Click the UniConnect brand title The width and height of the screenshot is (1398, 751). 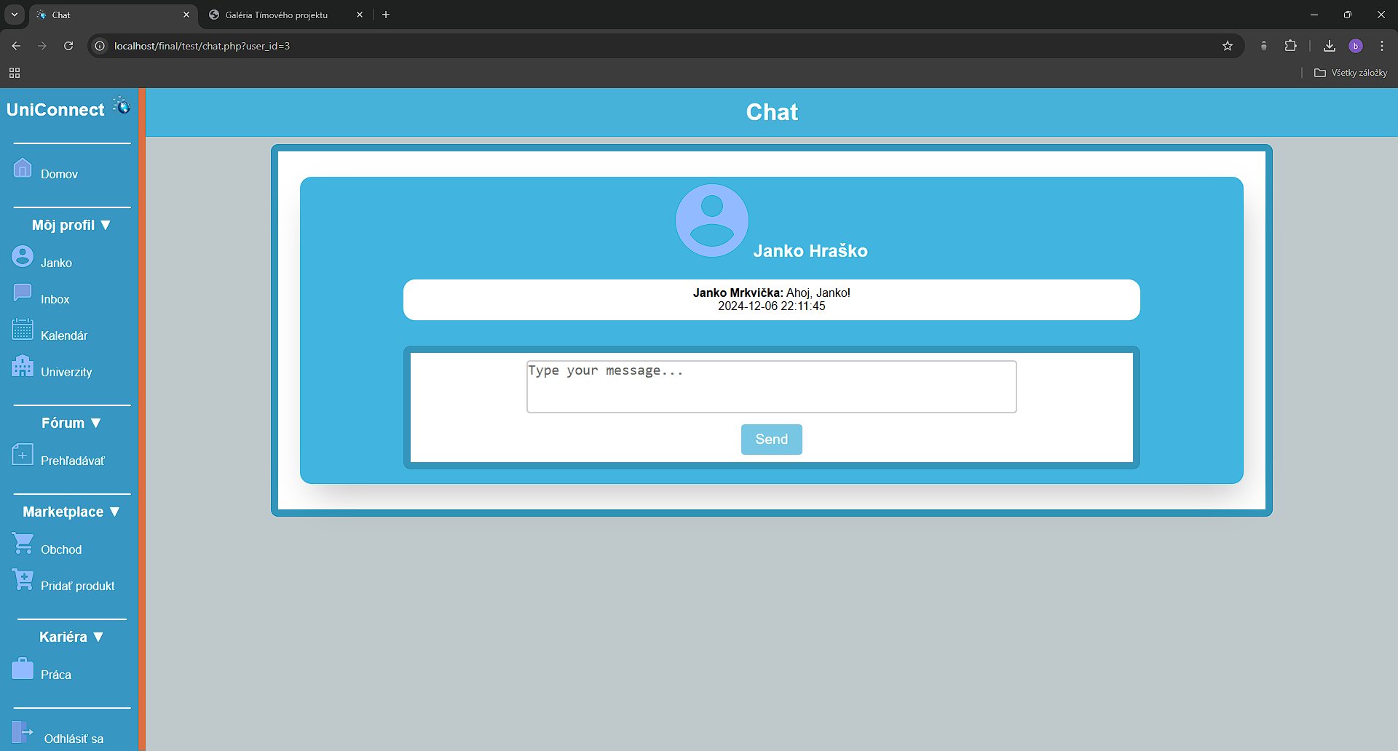[55, 110]
